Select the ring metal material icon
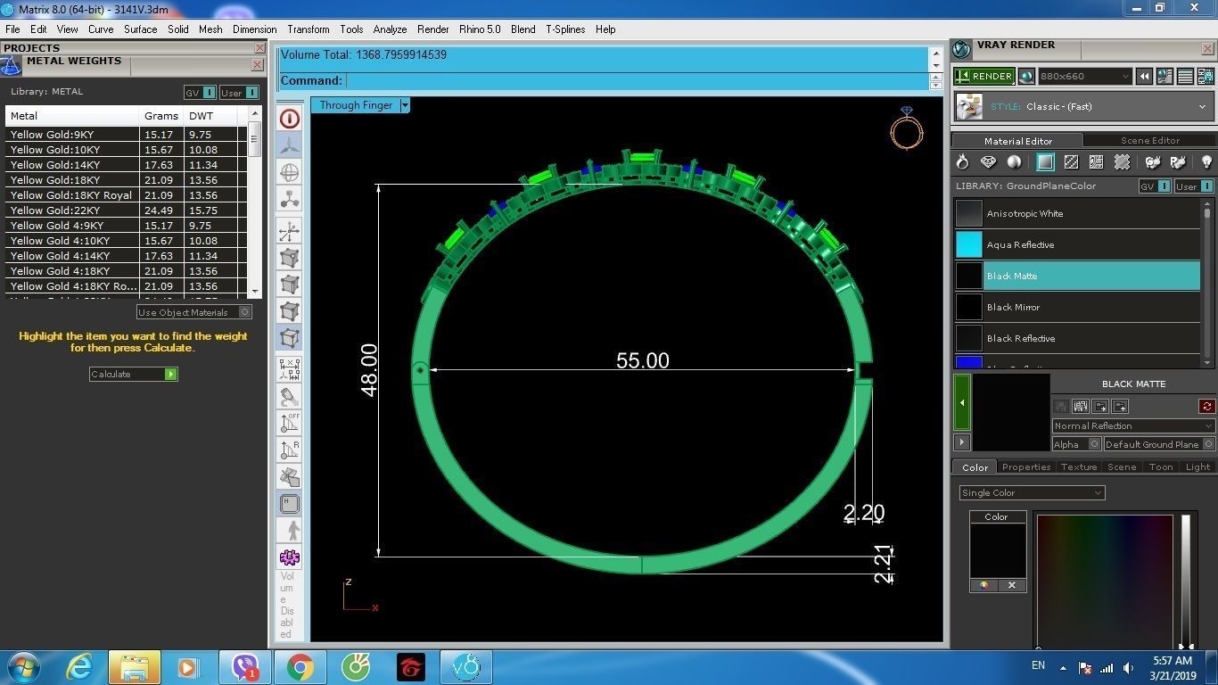Viewport: 1218px width, 685px height. pos(962,162)
